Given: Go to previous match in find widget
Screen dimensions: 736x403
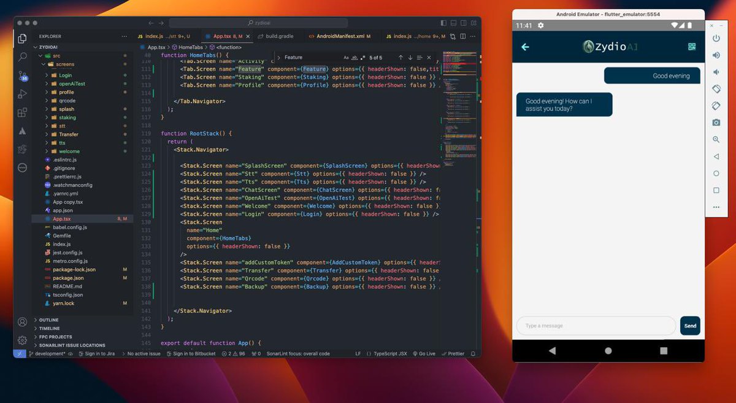Looking at the screenshot, I should (401, 58).
